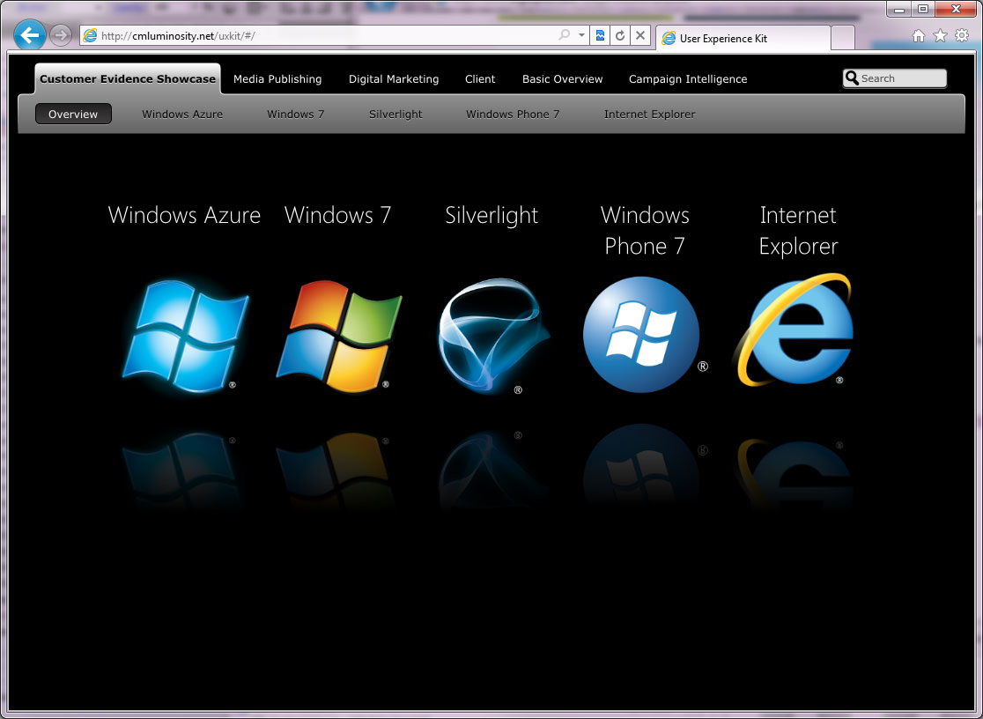Go to Silverlight in the sub-navigation
The height and width of the screenshot is (719, 983).
(395, 115)
